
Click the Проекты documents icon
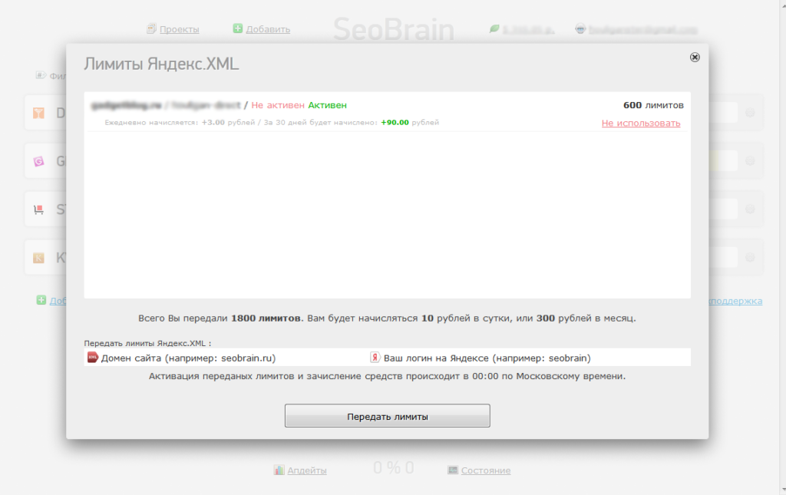151,28
